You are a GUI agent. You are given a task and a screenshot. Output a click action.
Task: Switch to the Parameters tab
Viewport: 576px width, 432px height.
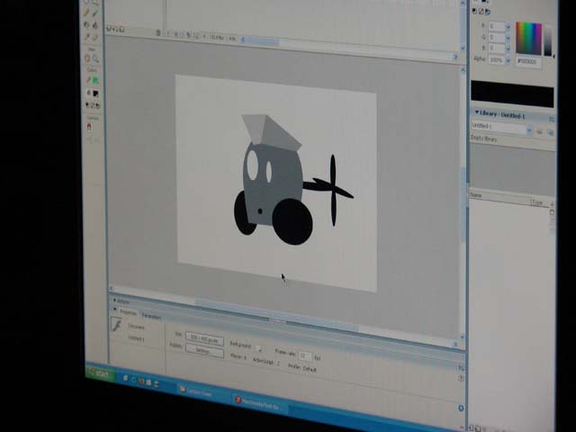151,316
